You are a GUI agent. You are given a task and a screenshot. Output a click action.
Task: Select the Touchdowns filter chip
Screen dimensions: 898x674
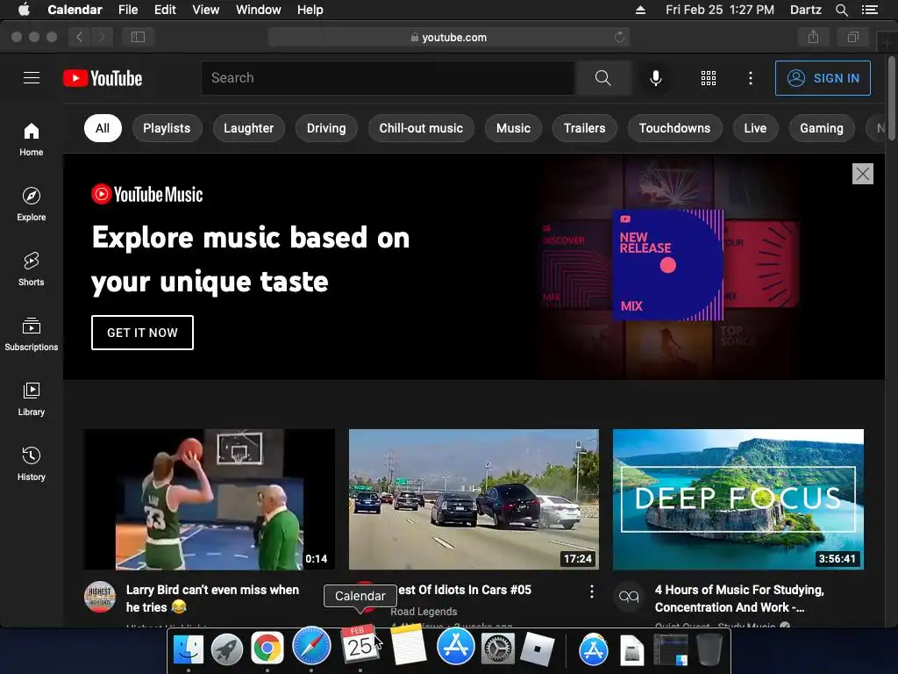click(x=674, y=128)
